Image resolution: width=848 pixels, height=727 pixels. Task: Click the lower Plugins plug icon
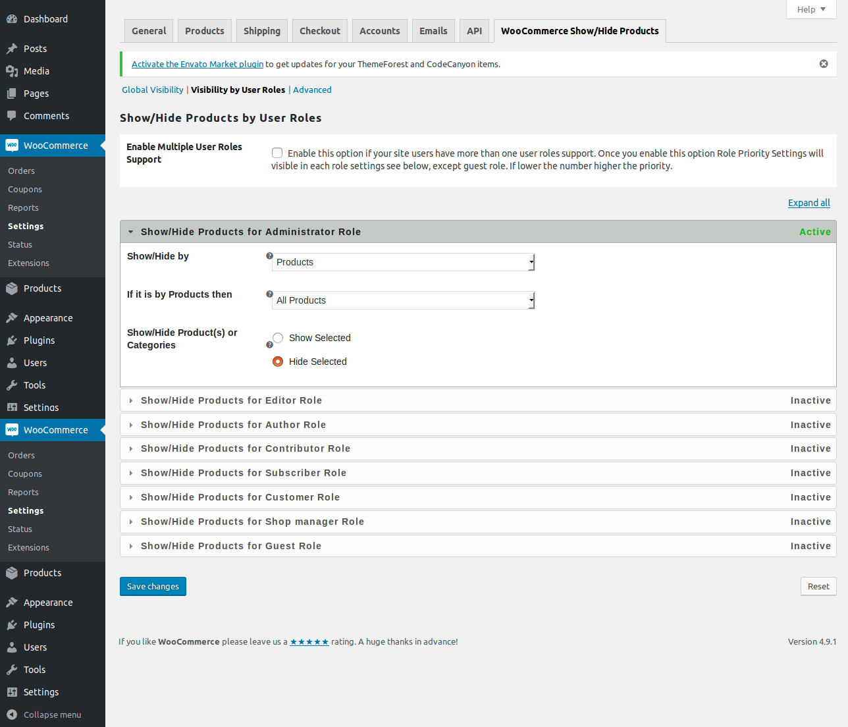pyautogui.click(x=12, y=625)
